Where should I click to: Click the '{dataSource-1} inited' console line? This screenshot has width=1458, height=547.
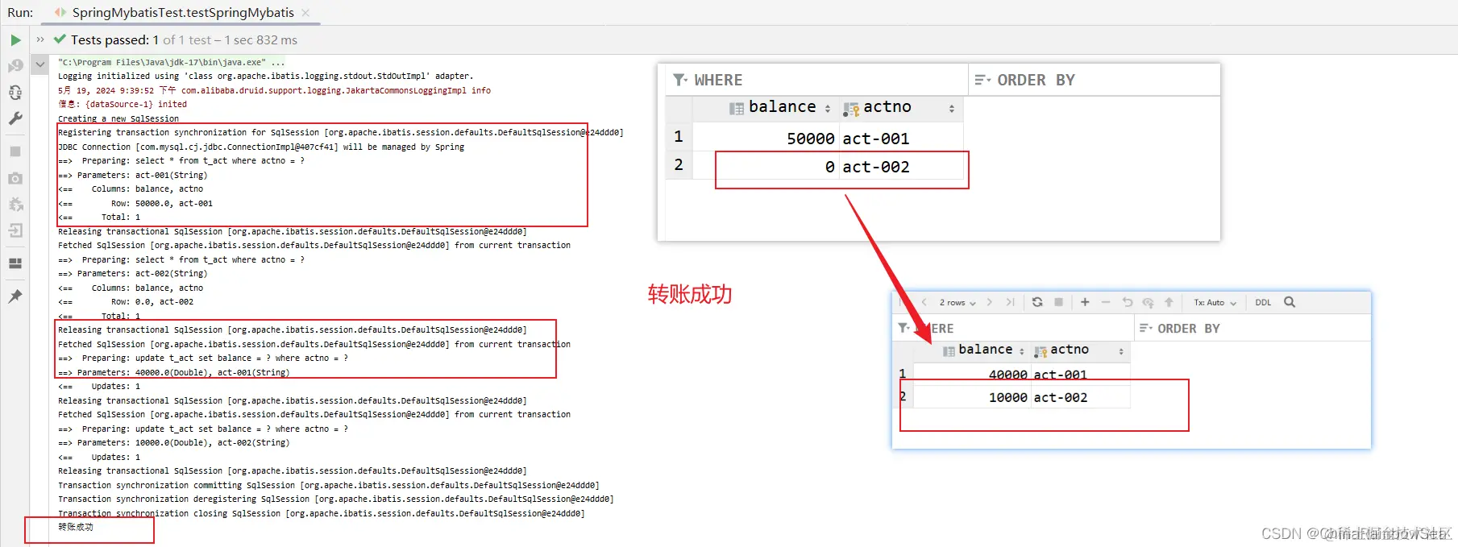pyautogui.click(x=123, y=104)
